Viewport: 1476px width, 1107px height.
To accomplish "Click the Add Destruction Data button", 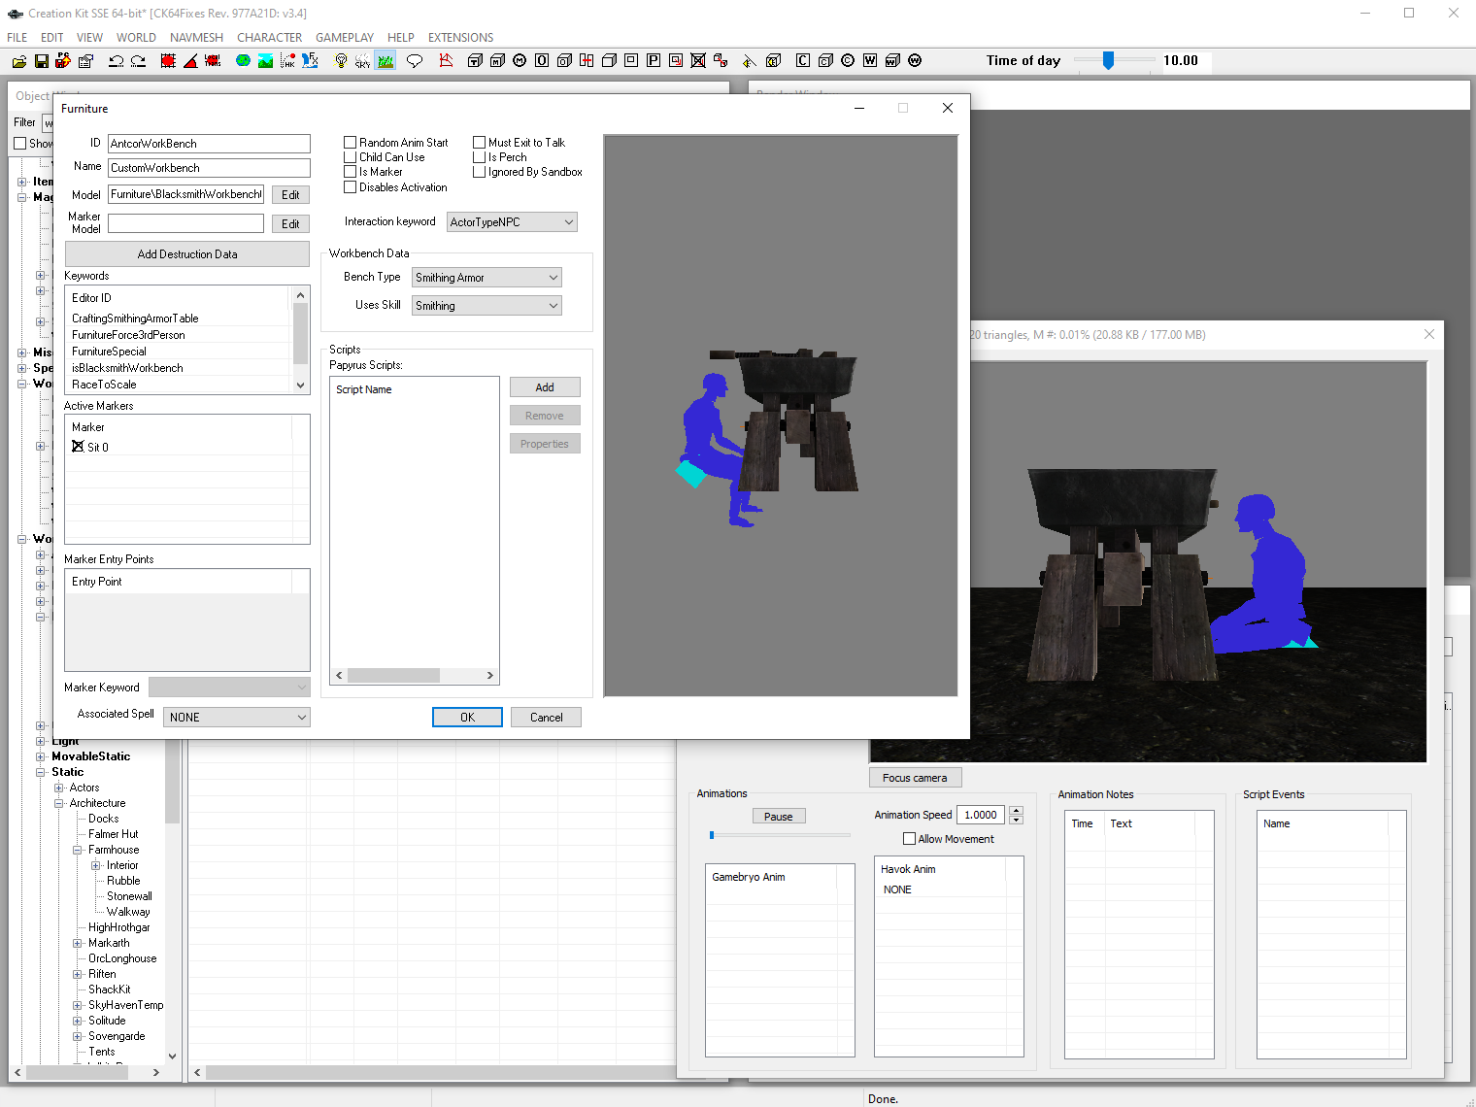I will tap(187, 254).
